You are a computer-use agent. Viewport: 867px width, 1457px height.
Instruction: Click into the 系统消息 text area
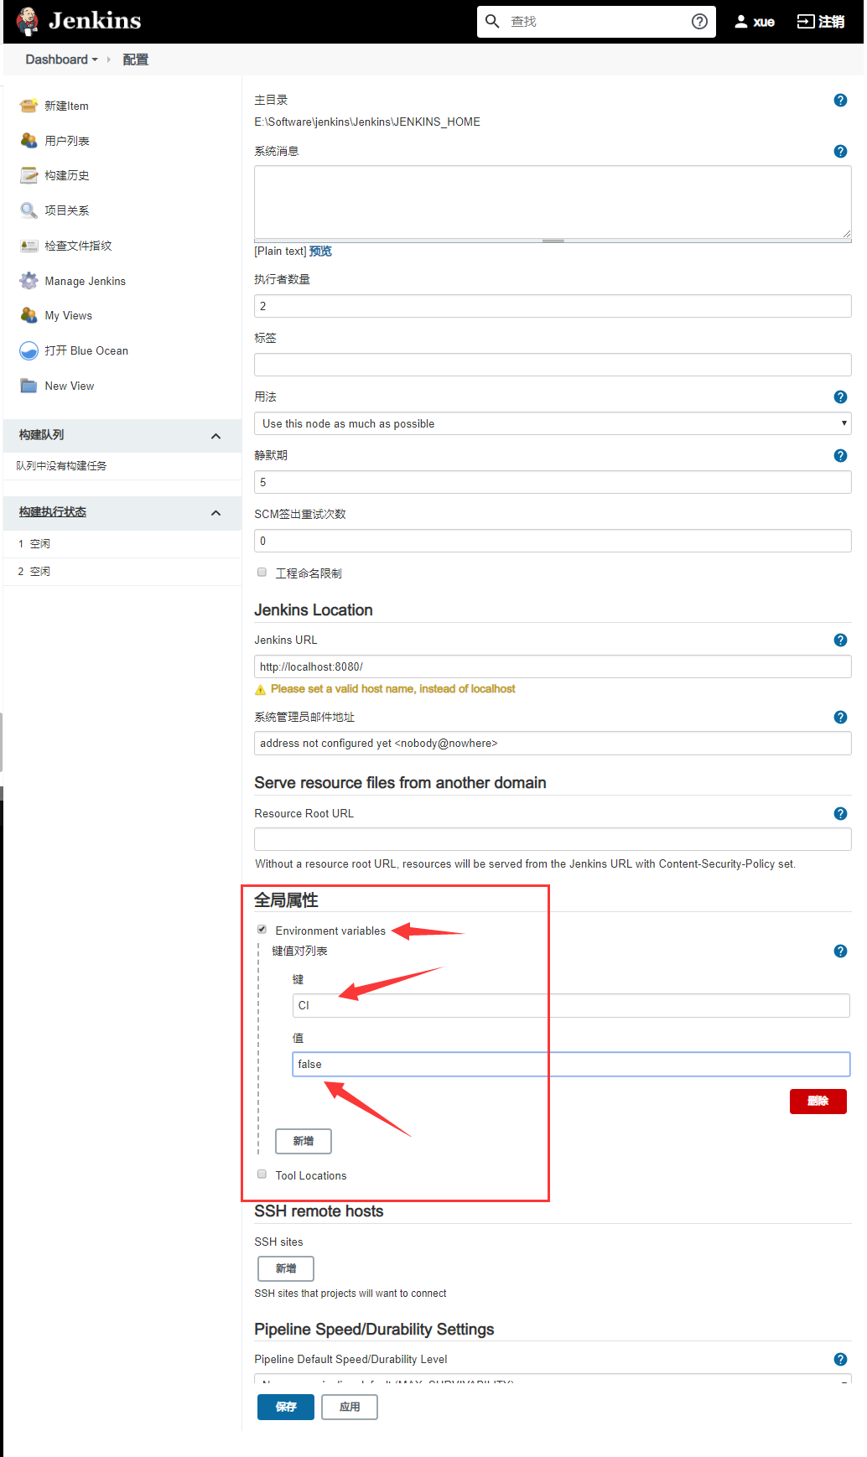pyautogui.click(x=553, y=203)
